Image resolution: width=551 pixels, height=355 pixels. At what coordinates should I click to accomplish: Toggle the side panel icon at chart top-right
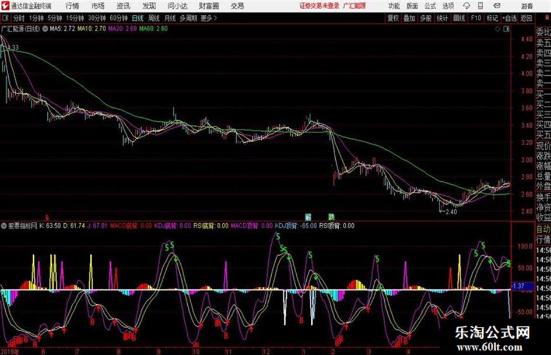(506, 29)
